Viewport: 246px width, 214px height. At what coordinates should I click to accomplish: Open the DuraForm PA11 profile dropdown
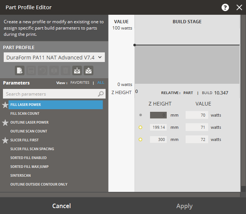54,58
